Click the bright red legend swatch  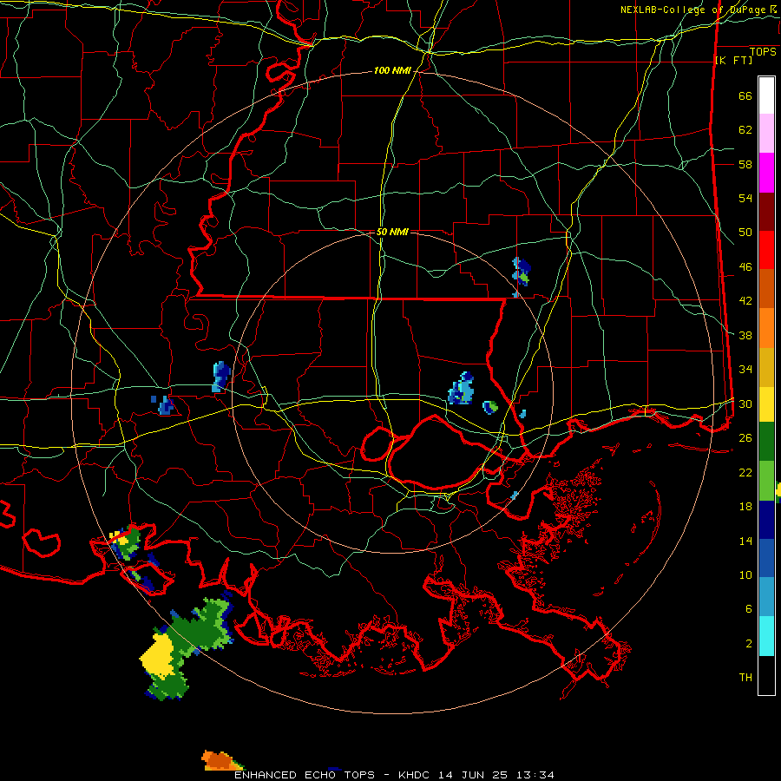click(x=766, y=250)
